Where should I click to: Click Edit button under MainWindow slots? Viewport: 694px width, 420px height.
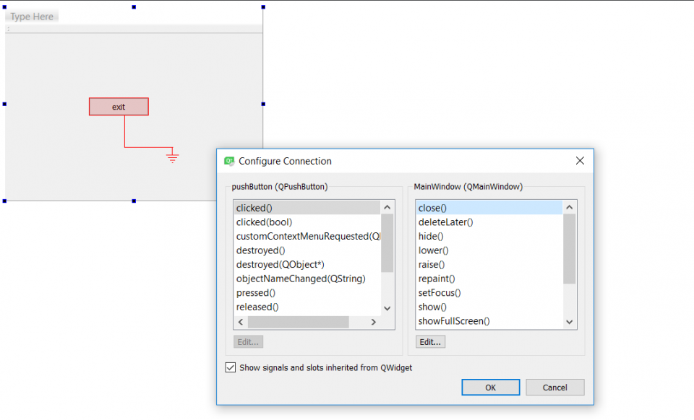click(430, 342)
